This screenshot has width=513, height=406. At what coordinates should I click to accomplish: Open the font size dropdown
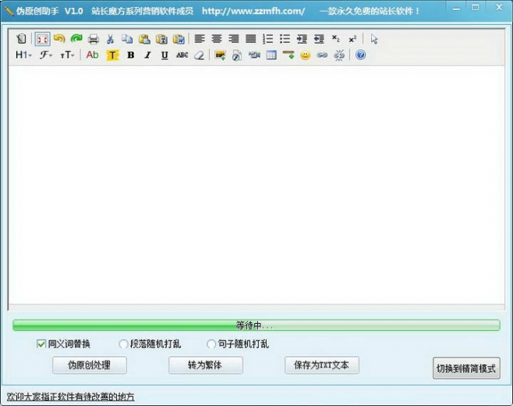tap(68, 55)
